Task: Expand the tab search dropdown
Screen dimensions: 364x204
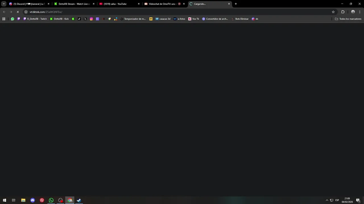Action: tap(4, 4)
